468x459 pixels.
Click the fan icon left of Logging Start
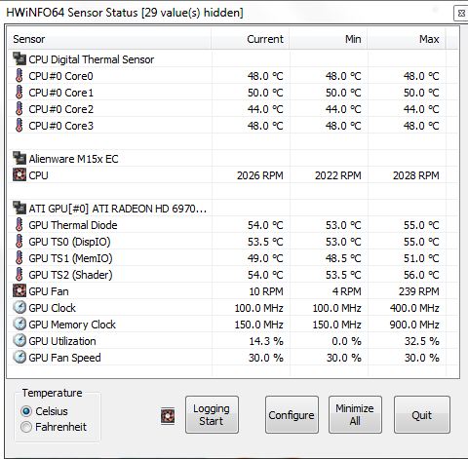pyautogui.click(x=168, y=416)
